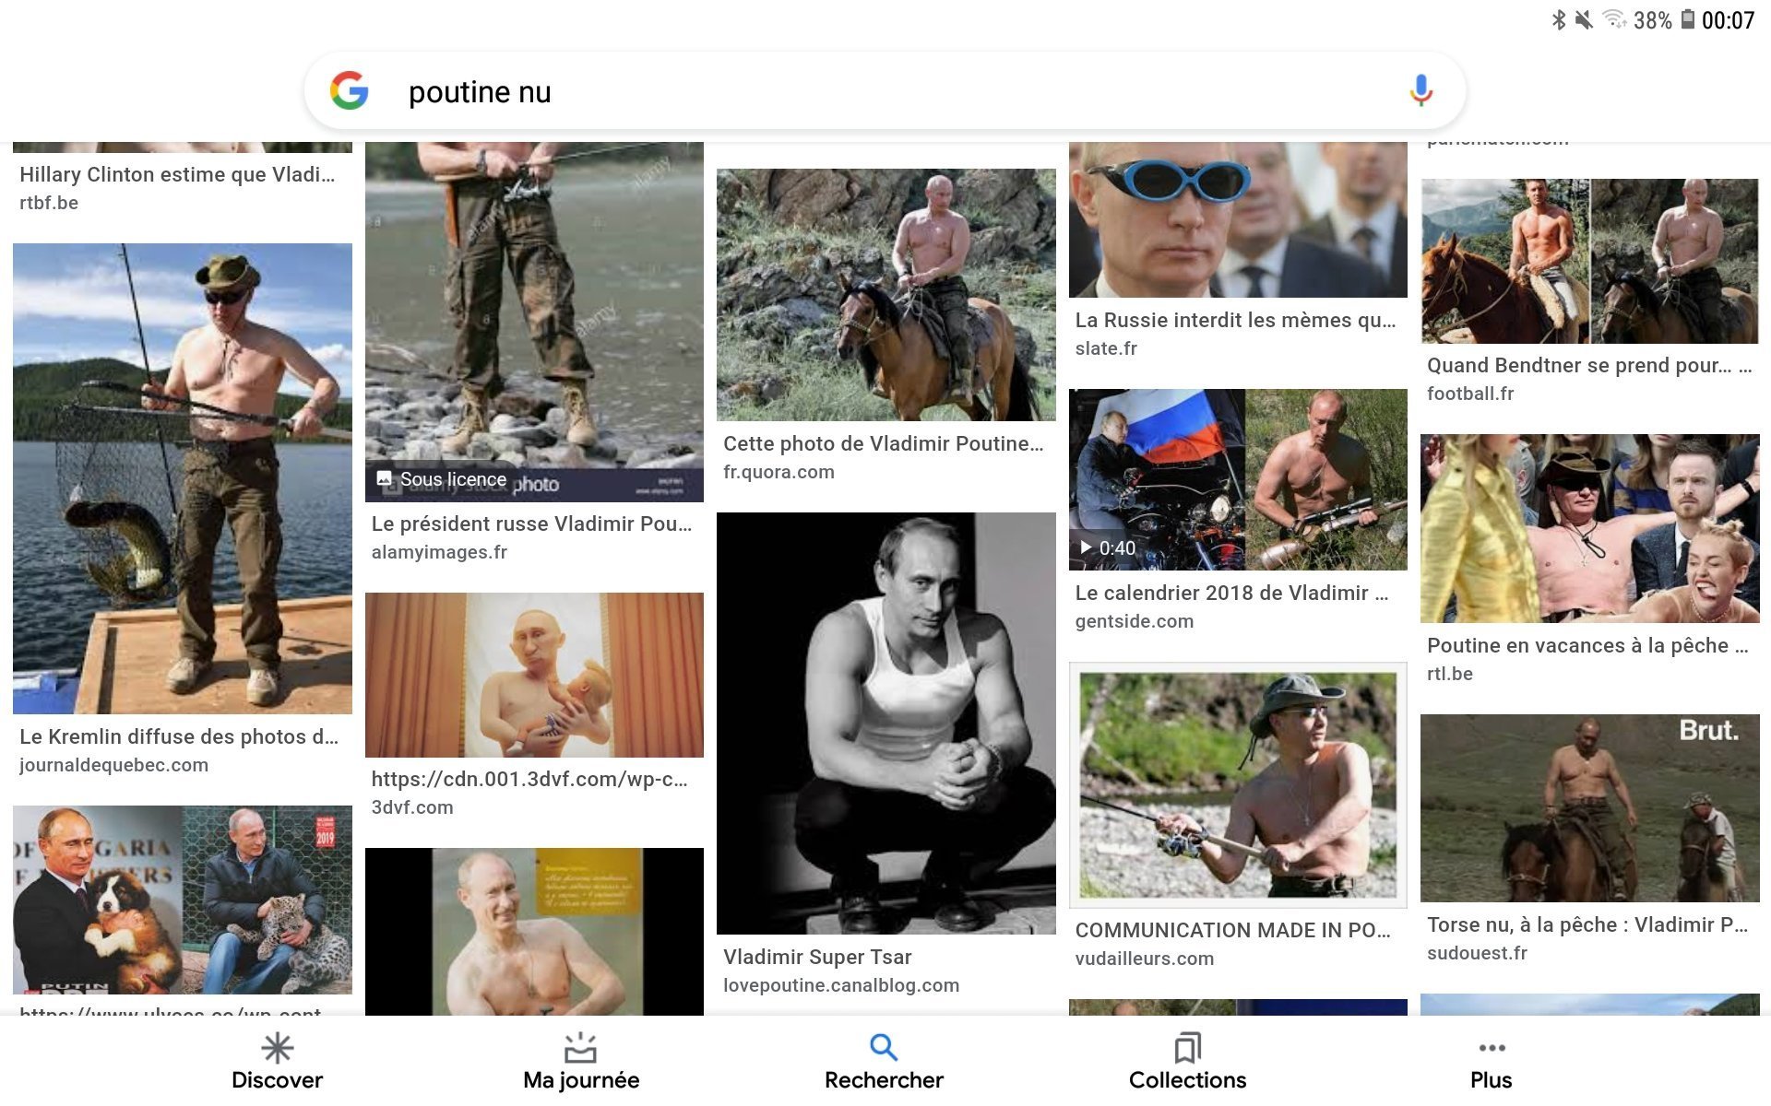This screenshot has height=1106, width=1771.
Task: Tap the Google logo icon
Action: coord(350,90)
